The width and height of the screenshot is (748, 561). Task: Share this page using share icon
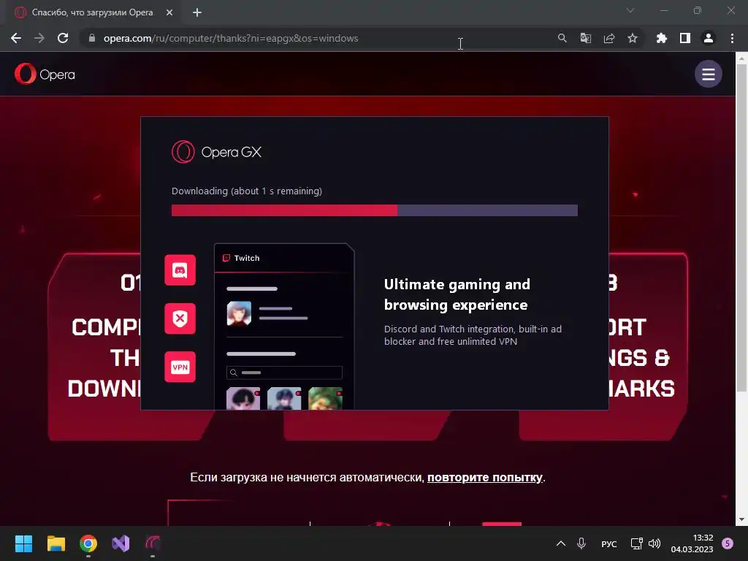tap(608, 38)
